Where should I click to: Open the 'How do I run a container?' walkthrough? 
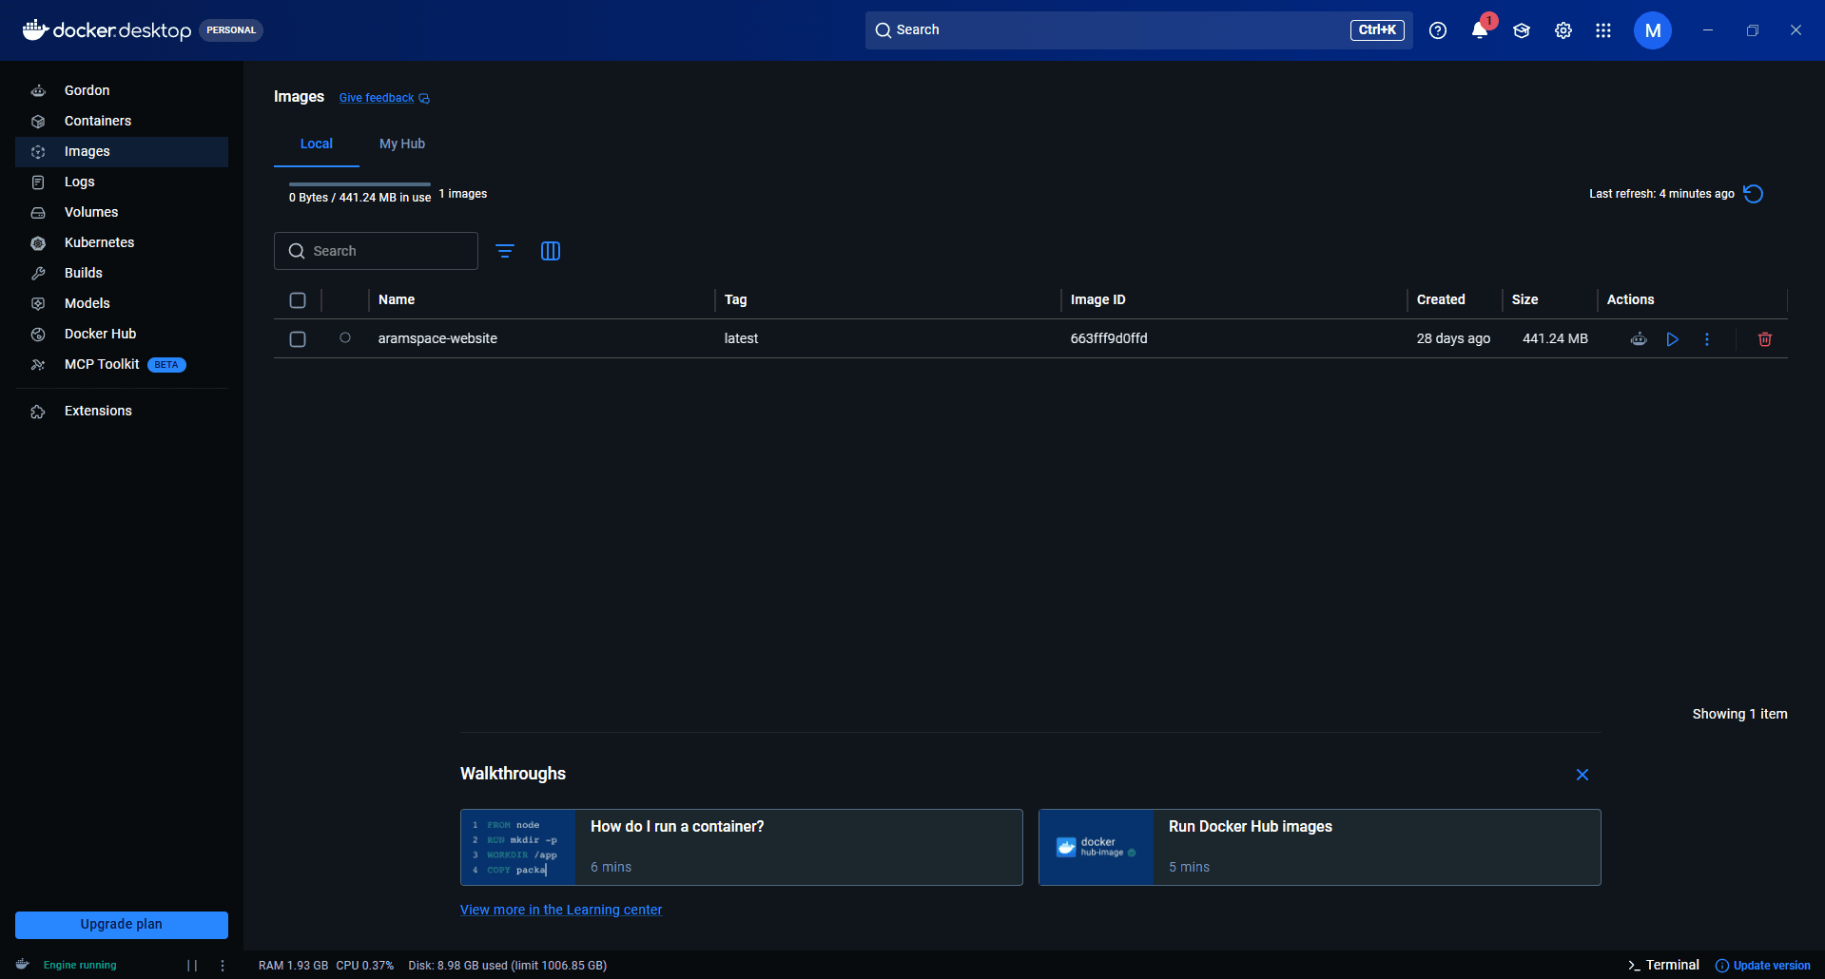click(x=742, y=848)
